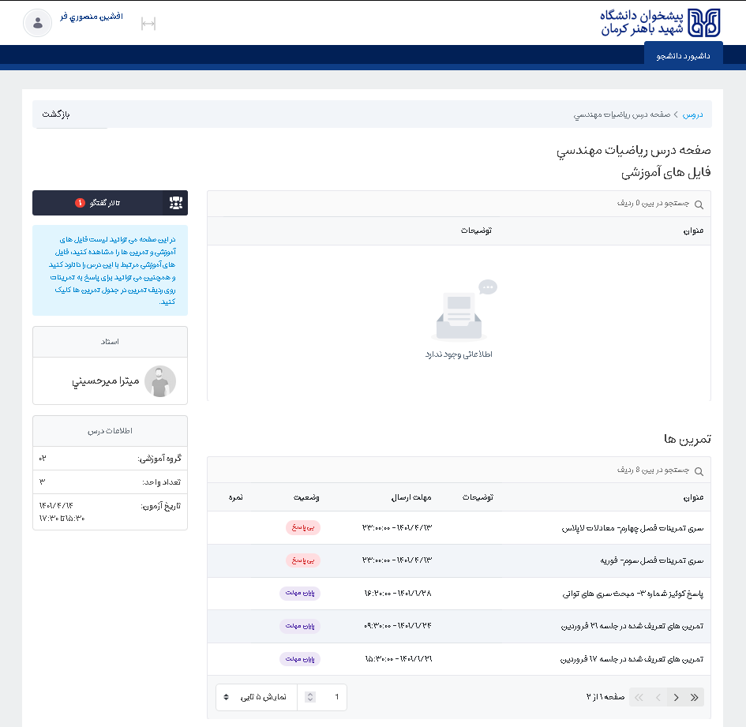Click deadline ۱۵:۳۰:۰۰ - ۱۴۰۱/۱/۲۱
This screenshot has height=727, width=746.
[399, 659]
